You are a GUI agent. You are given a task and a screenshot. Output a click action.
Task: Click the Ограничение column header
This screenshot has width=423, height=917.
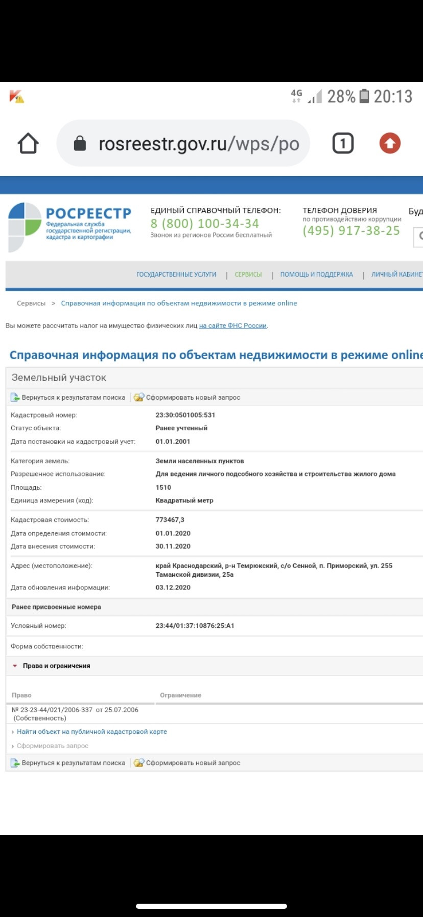[x=180, y=695]
